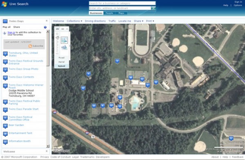The image size is (245, 160).
Task: Click the search magnifier icon button
Action: click(153, 8)
